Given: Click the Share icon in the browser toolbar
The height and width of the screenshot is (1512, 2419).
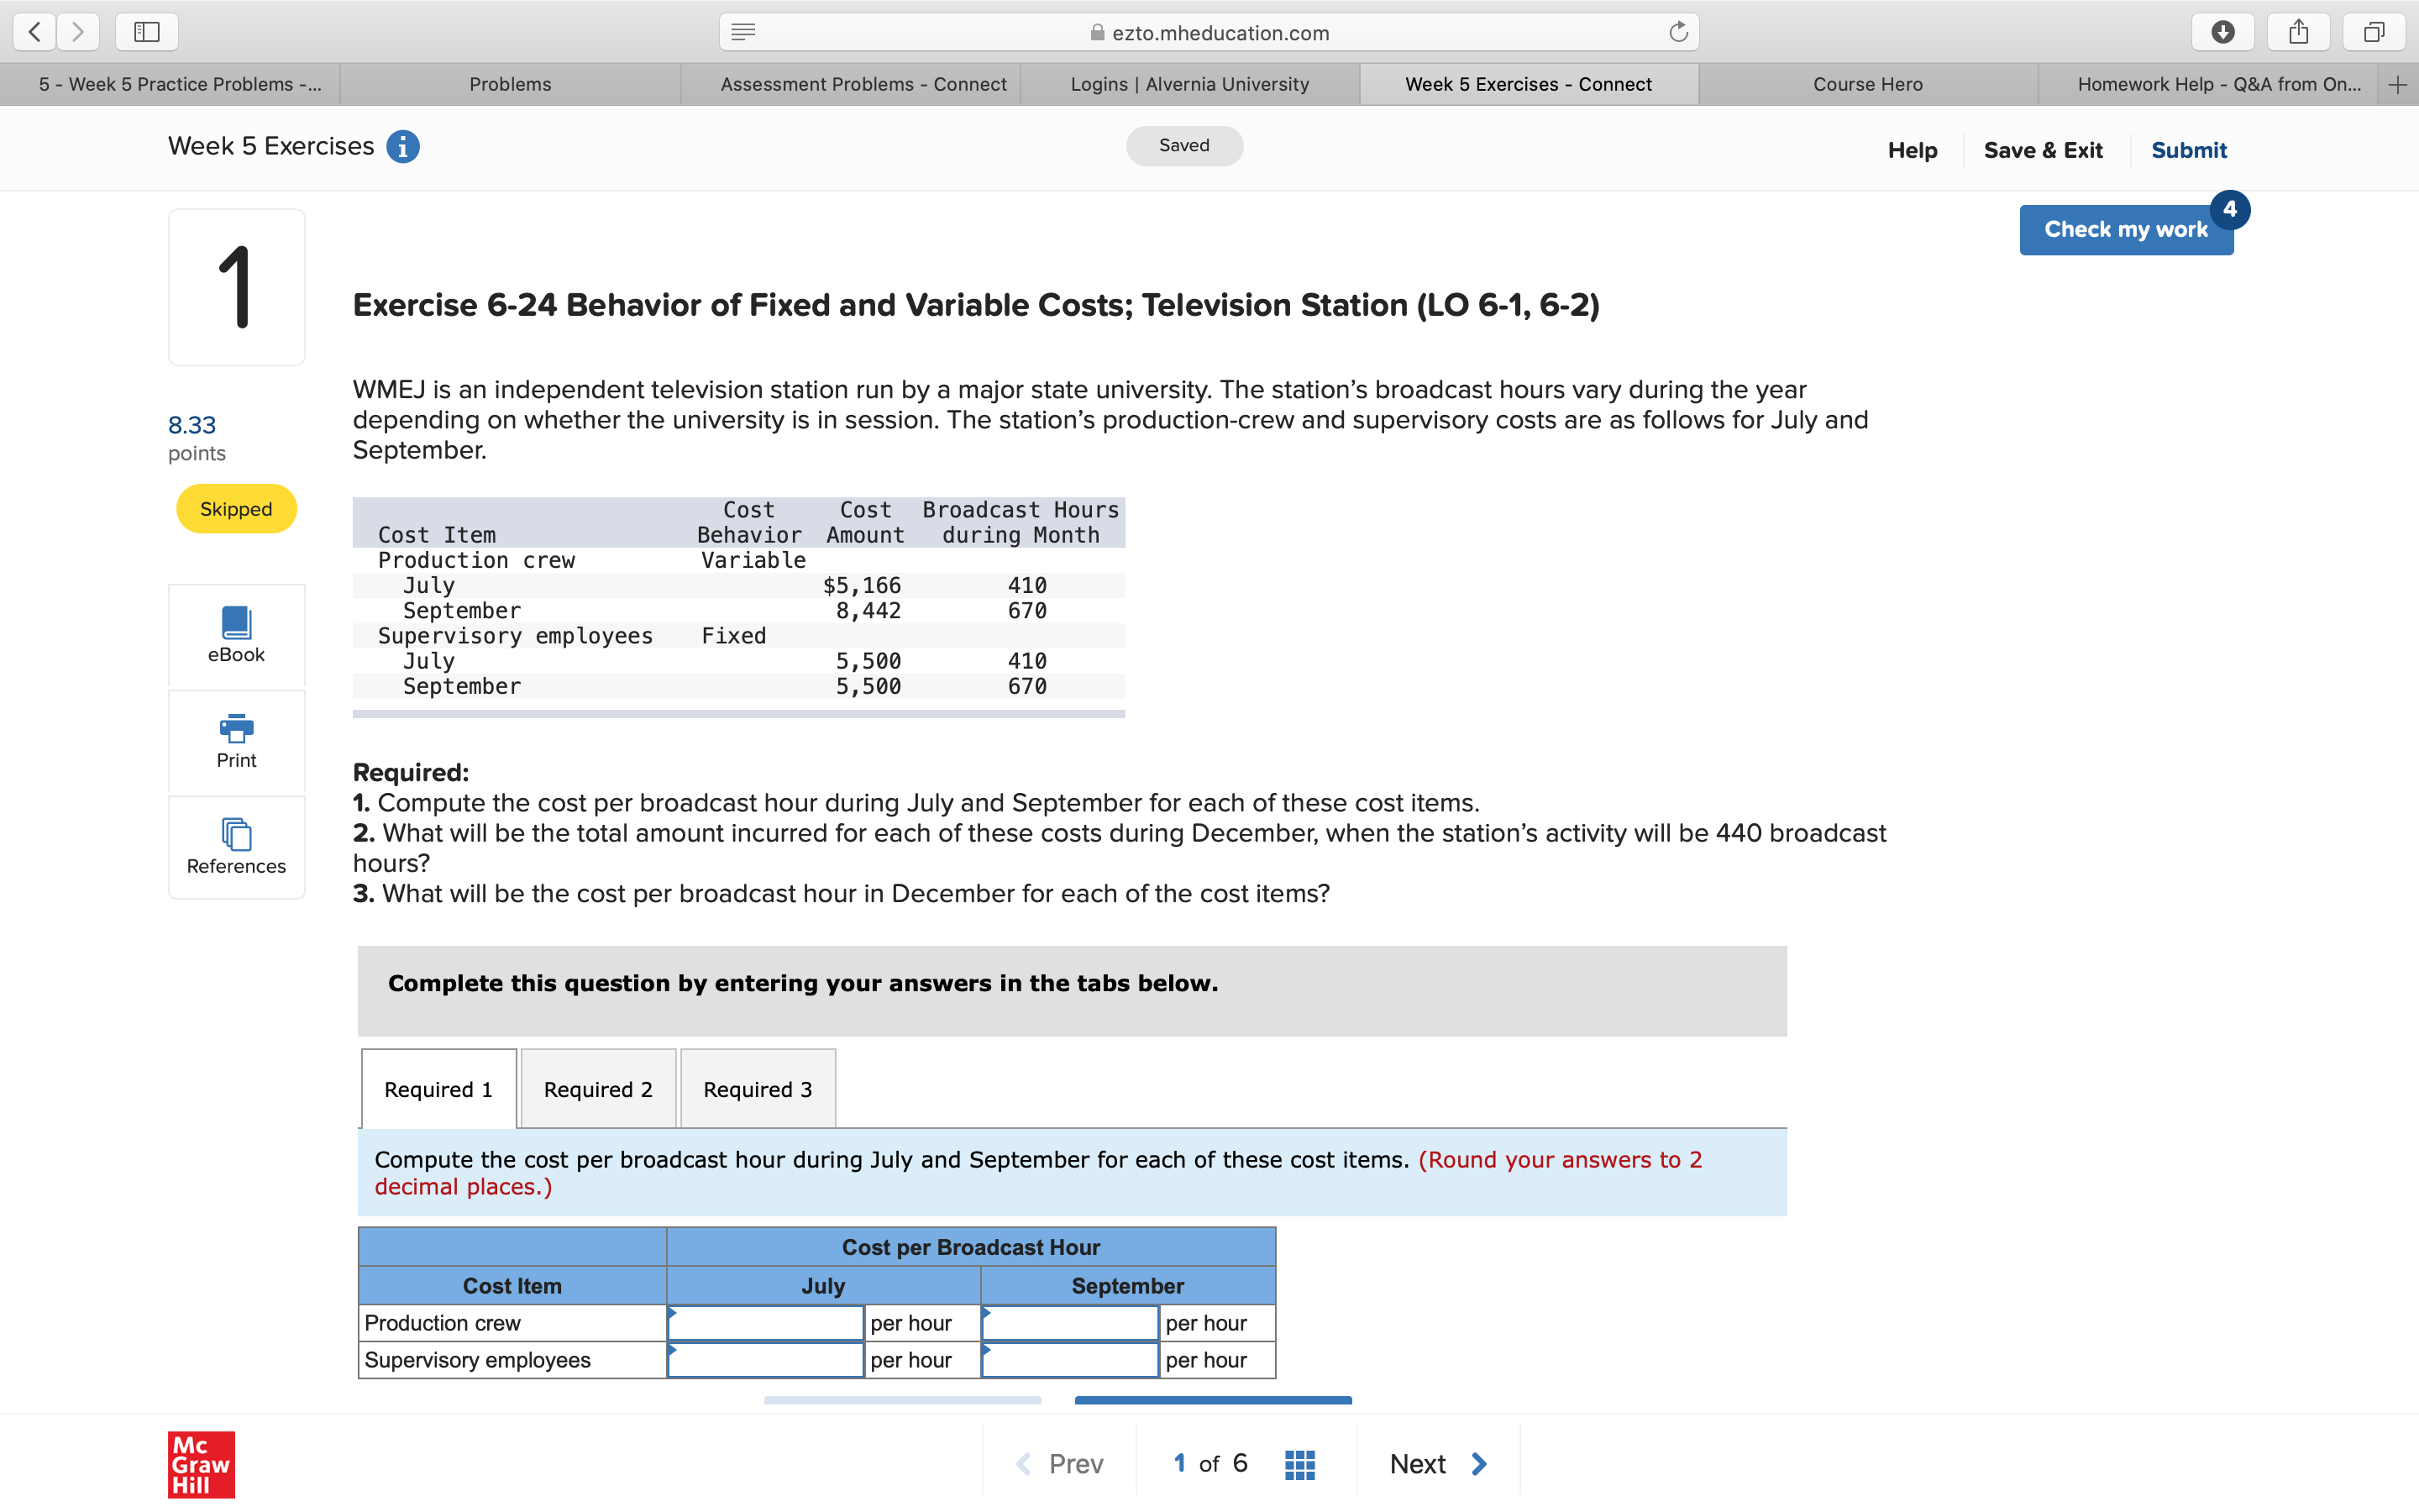Looking at the screenshot, I should click(2298, 31).
